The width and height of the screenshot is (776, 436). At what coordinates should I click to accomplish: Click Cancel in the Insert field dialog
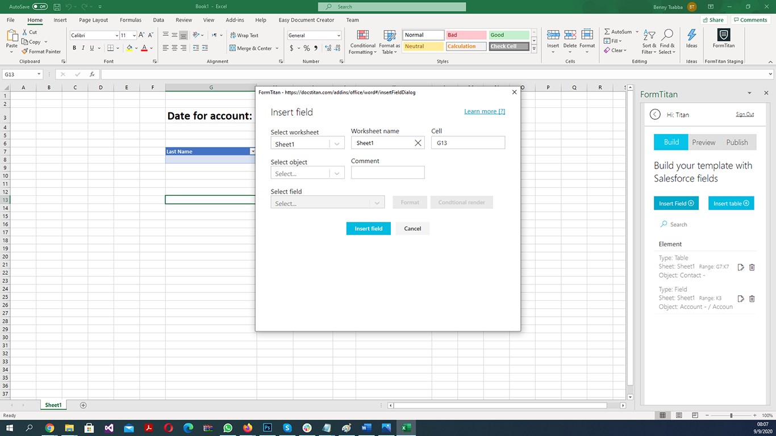click(x=412, y=228)
